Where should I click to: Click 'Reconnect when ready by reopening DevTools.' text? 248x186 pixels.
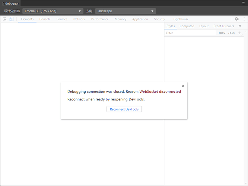(x=106, y=99)
